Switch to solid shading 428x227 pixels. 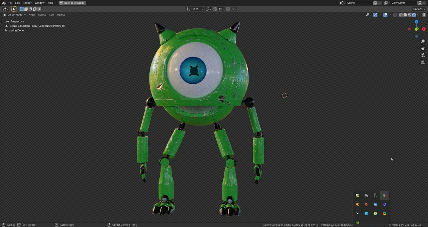point(405,15)
